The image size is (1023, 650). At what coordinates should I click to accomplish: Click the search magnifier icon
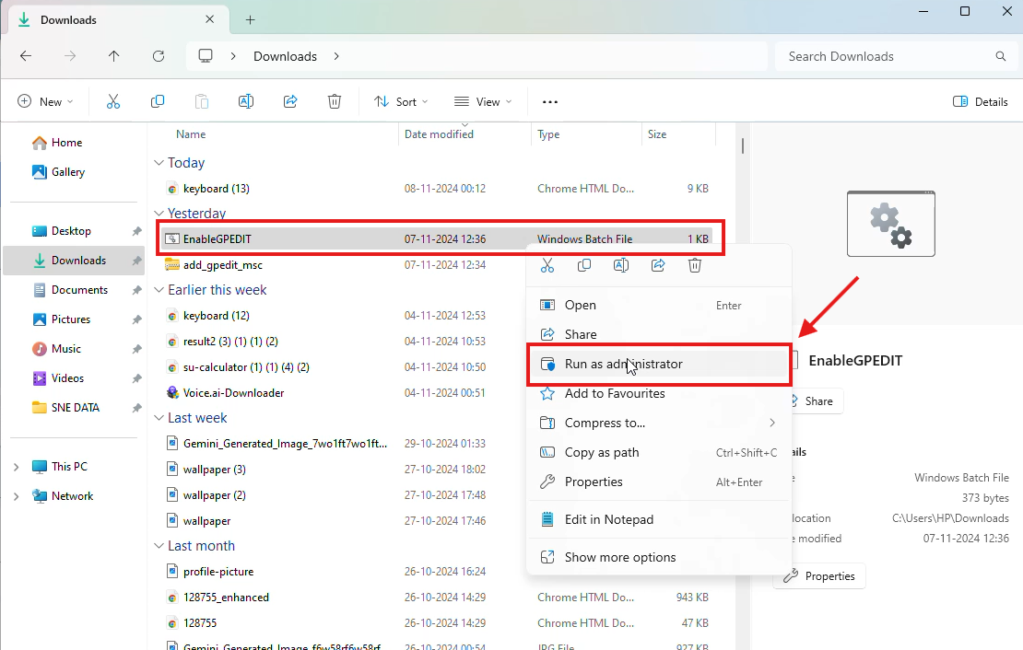[1001, 56]
